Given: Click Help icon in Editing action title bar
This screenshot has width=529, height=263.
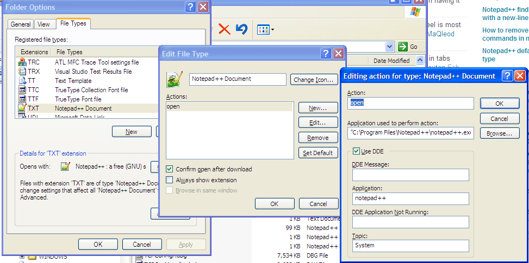Looking at the screenshot, I should [x=507, y=76].
